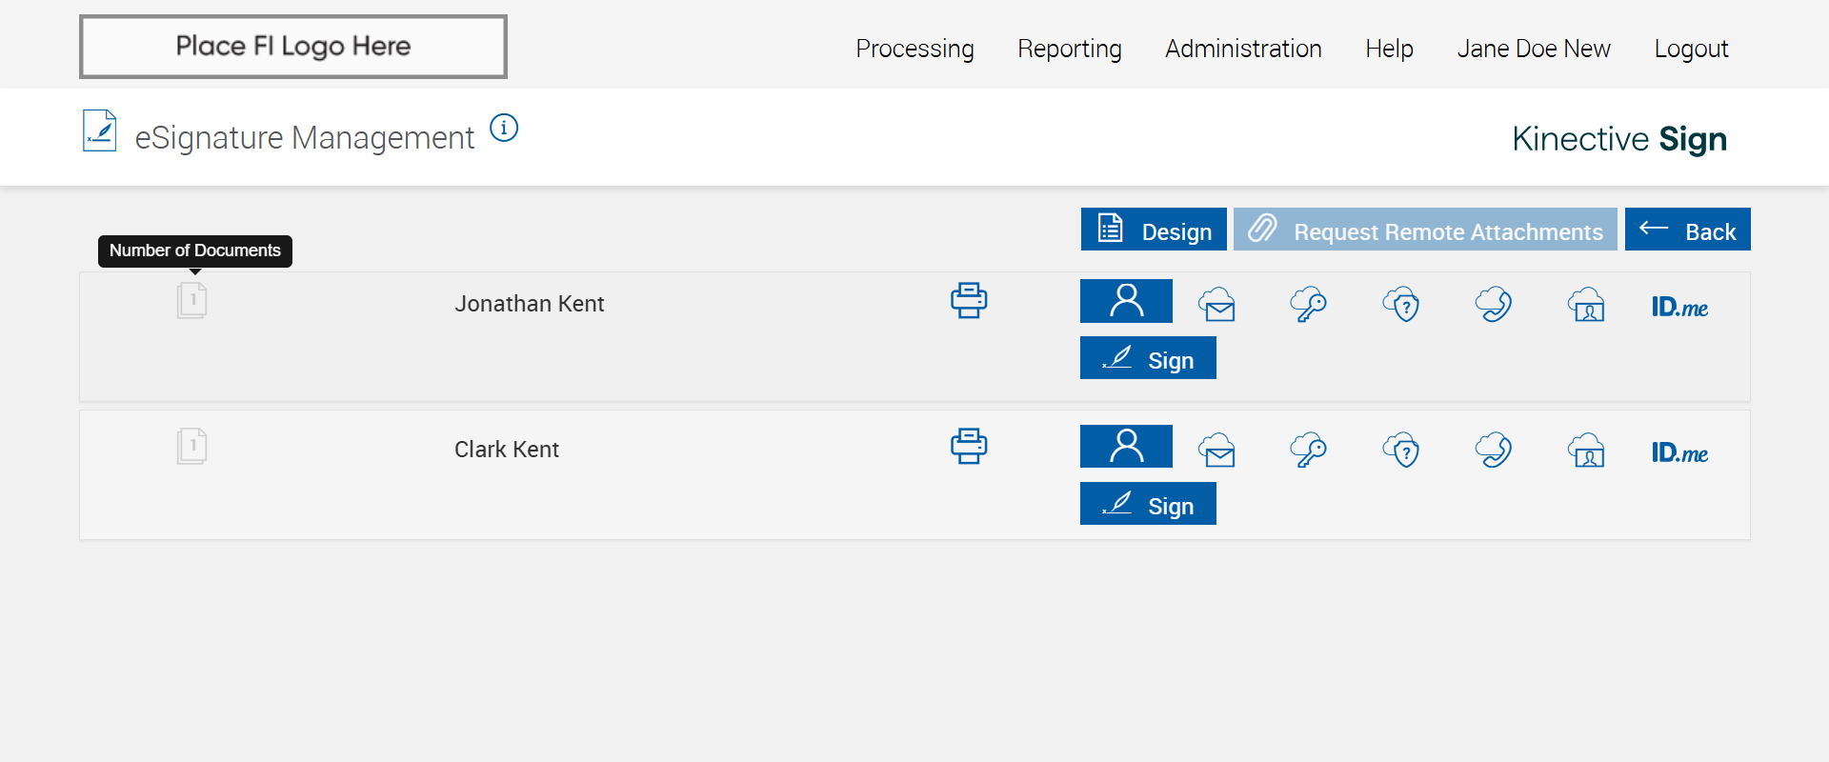This screenshot has height=762, width=1829.
Task: Select in-person signer button for Clark Kent
Action: 1126,447
